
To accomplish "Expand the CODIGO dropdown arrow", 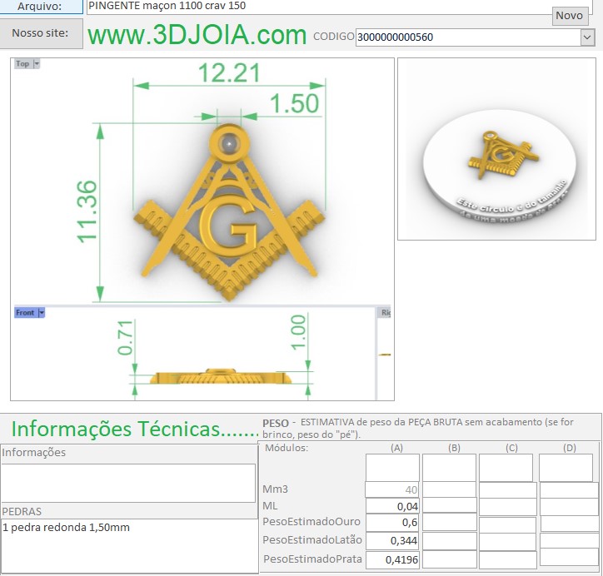I will click(x=587, y=37).
